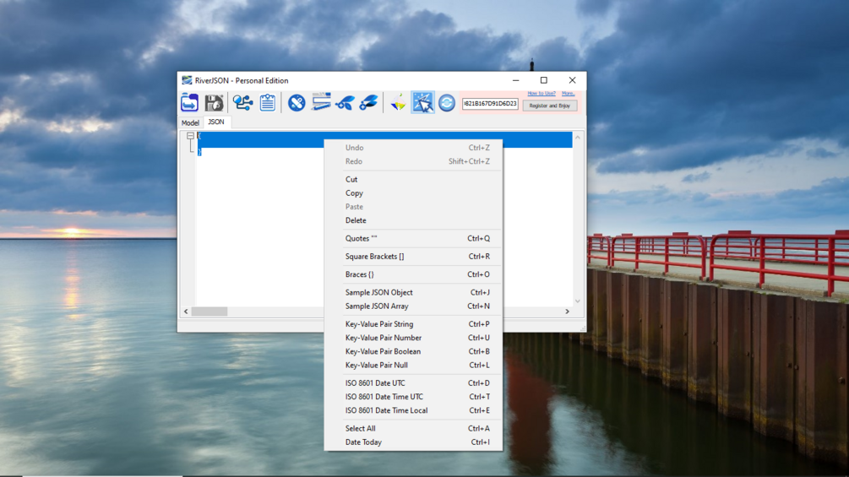849x477 pixels.
Task: Collapse the root JSON node minus box
Action: 191,136
